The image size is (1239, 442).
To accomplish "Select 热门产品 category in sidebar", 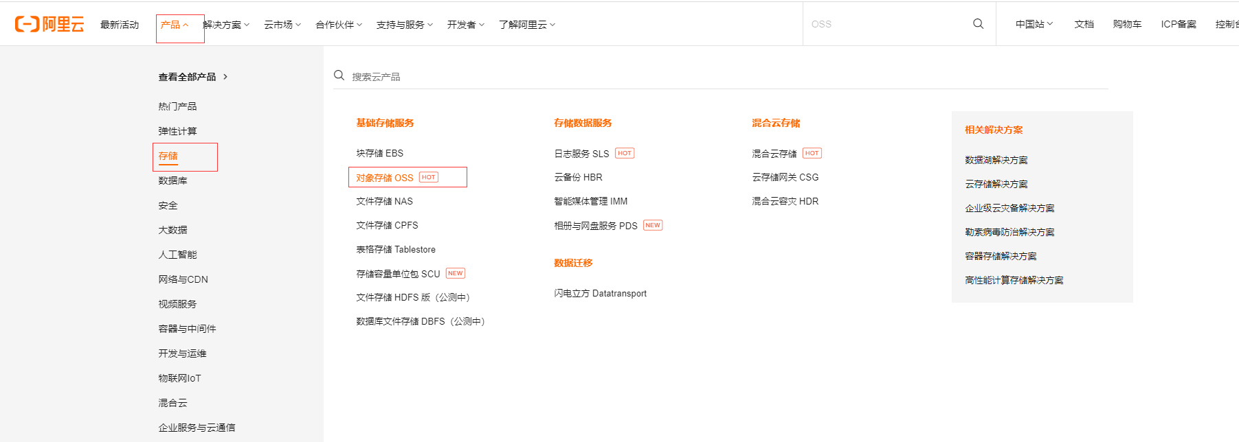I will click(177, 106).
